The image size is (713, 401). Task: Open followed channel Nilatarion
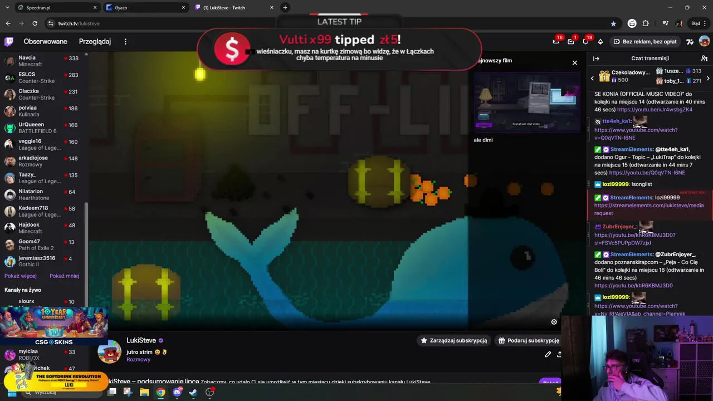pyautogui.click(x=43, y=194)
